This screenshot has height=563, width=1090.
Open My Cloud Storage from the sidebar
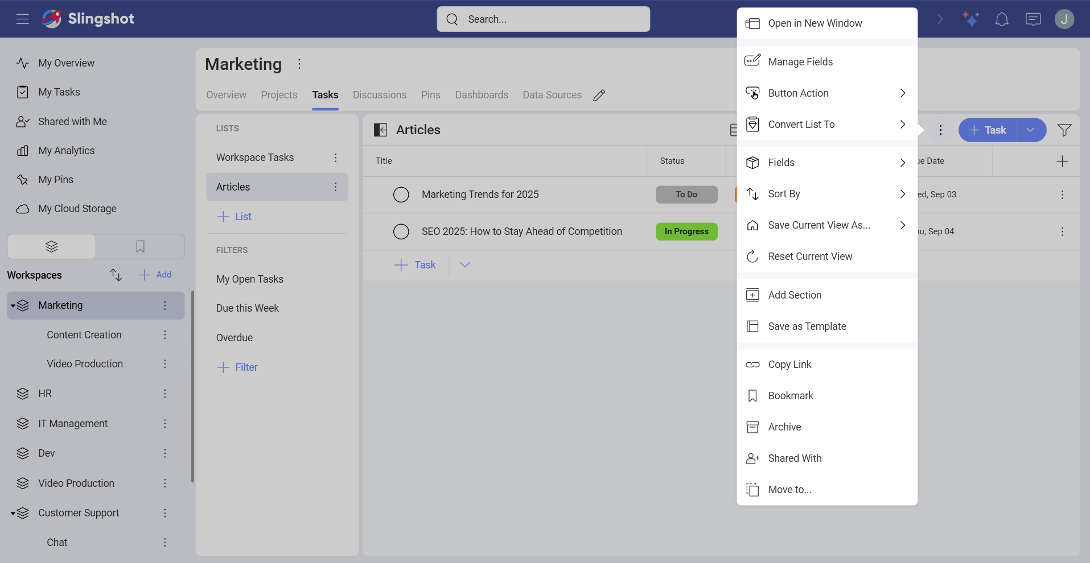[77, 209]
